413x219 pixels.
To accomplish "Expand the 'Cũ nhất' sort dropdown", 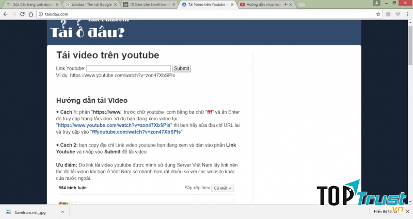I will coord(223,188).
